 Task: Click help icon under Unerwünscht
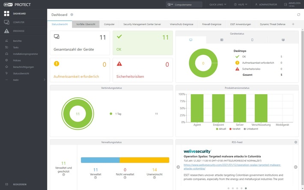click(x=154, y=178)
